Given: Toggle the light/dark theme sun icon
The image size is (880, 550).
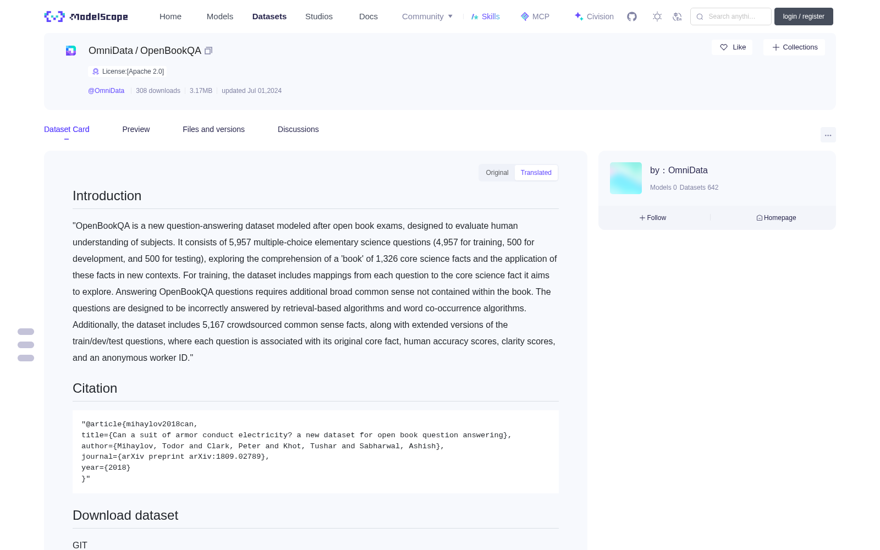Looking at the screenshot, I should (657, 16).
